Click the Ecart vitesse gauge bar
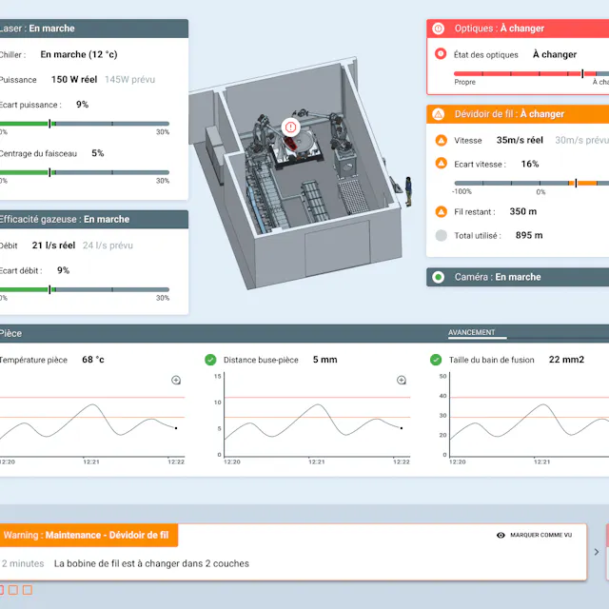 coord(531,183)
